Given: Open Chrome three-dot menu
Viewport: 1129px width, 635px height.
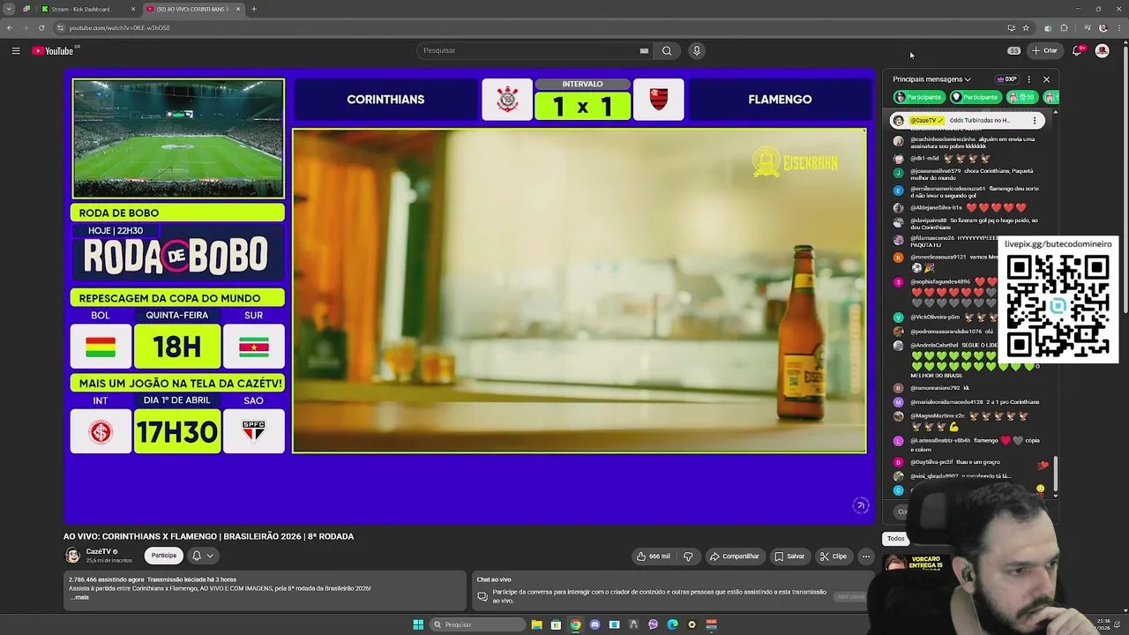Looking at the screenshot, I should coord(1119,27).
